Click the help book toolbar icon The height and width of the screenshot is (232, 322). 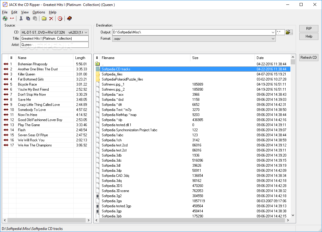70,18
